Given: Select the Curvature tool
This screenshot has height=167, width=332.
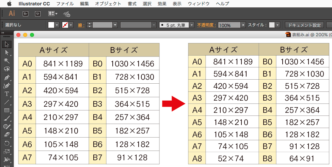Looking at the screenshot, I should pos(7,85).
